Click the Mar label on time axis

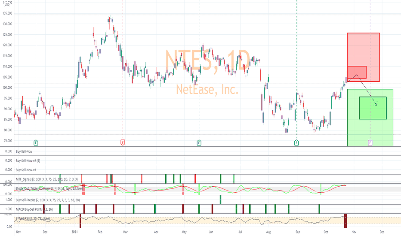[x=125, y=232]
